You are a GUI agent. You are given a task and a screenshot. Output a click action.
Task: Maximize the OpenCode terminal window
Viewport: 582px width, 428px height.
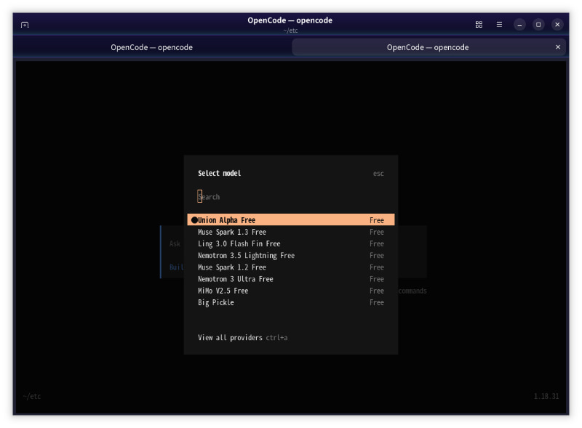coord(538,25)
